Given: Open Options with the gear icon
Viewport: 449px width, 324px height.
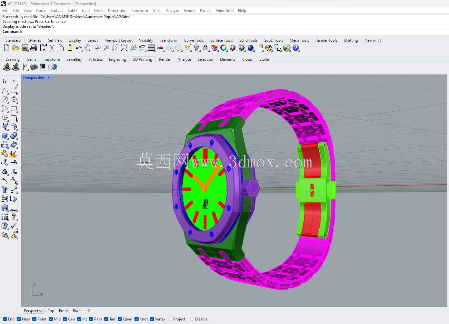Looking at the screenshot, I should coord(269,48).
